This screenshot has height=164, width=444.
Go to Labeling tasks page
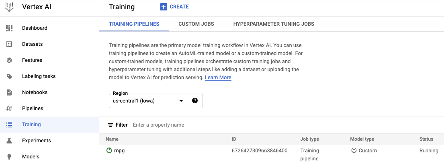pyautogui.click(x=39, y=76)
